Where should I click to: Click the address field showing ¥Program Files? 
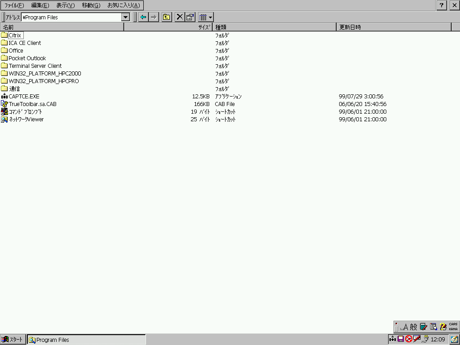[x=71, y=17]
